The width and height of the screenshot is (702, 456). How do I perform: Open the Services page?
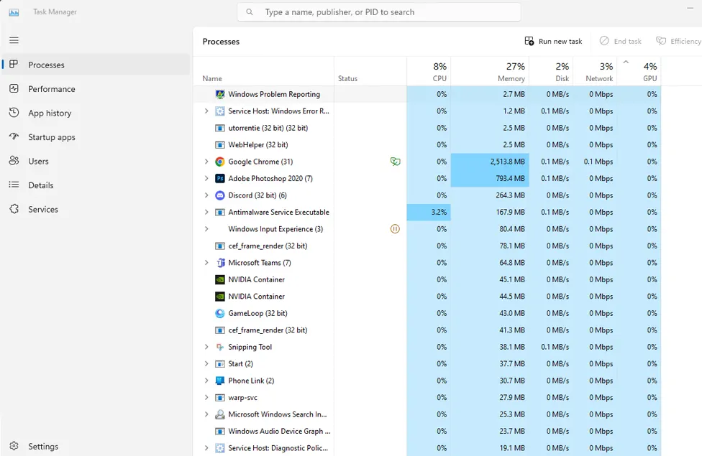click(x=96, y=209)
